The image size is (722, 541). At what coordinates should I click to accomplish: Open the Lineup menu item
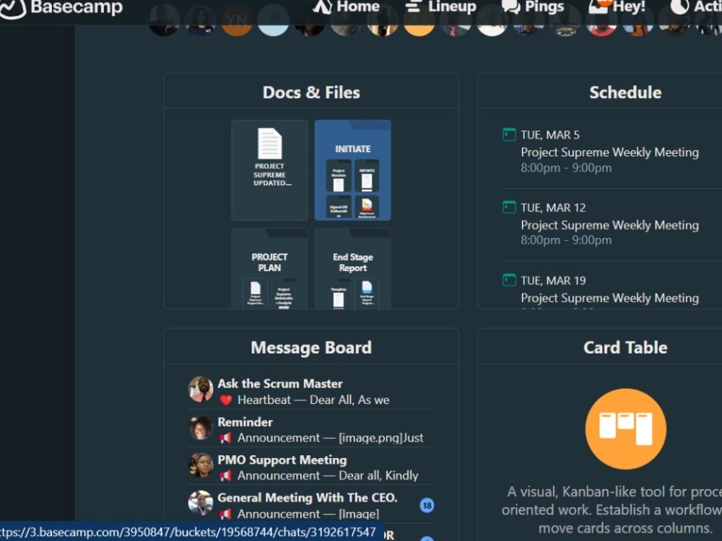click(x=440, y=6)
